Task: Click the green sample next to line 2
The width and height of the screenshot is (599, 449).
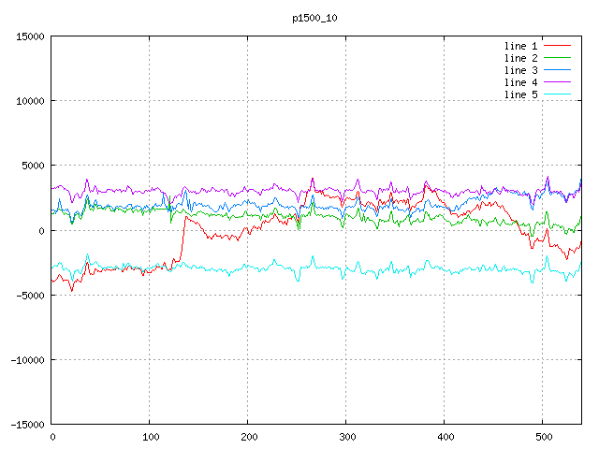Action: pos(557,58)
